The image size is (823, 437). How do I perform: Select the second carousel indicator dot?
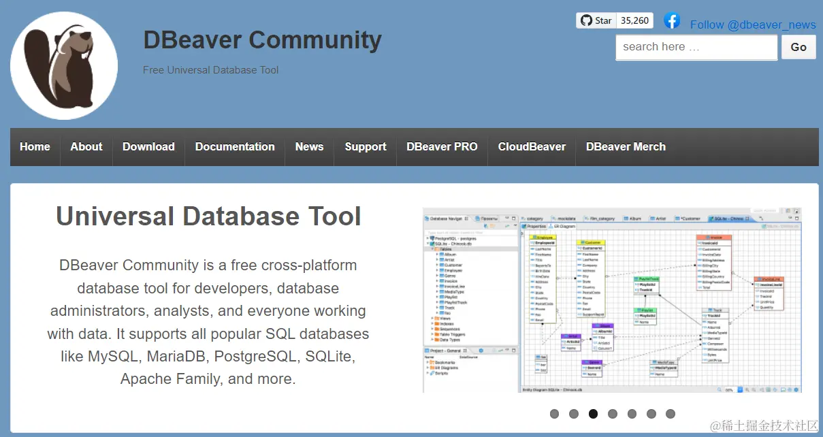[x=574, y=414]
